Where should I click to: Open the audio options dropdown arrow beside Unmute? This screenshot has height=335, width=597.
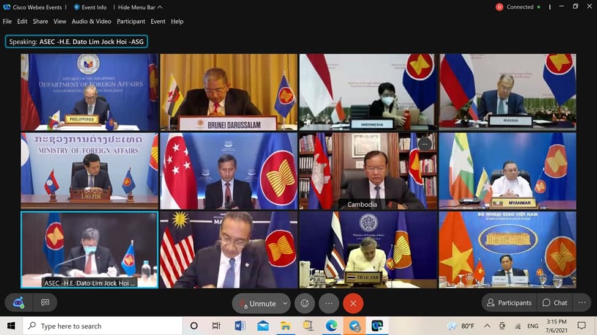tap(285, 303)
